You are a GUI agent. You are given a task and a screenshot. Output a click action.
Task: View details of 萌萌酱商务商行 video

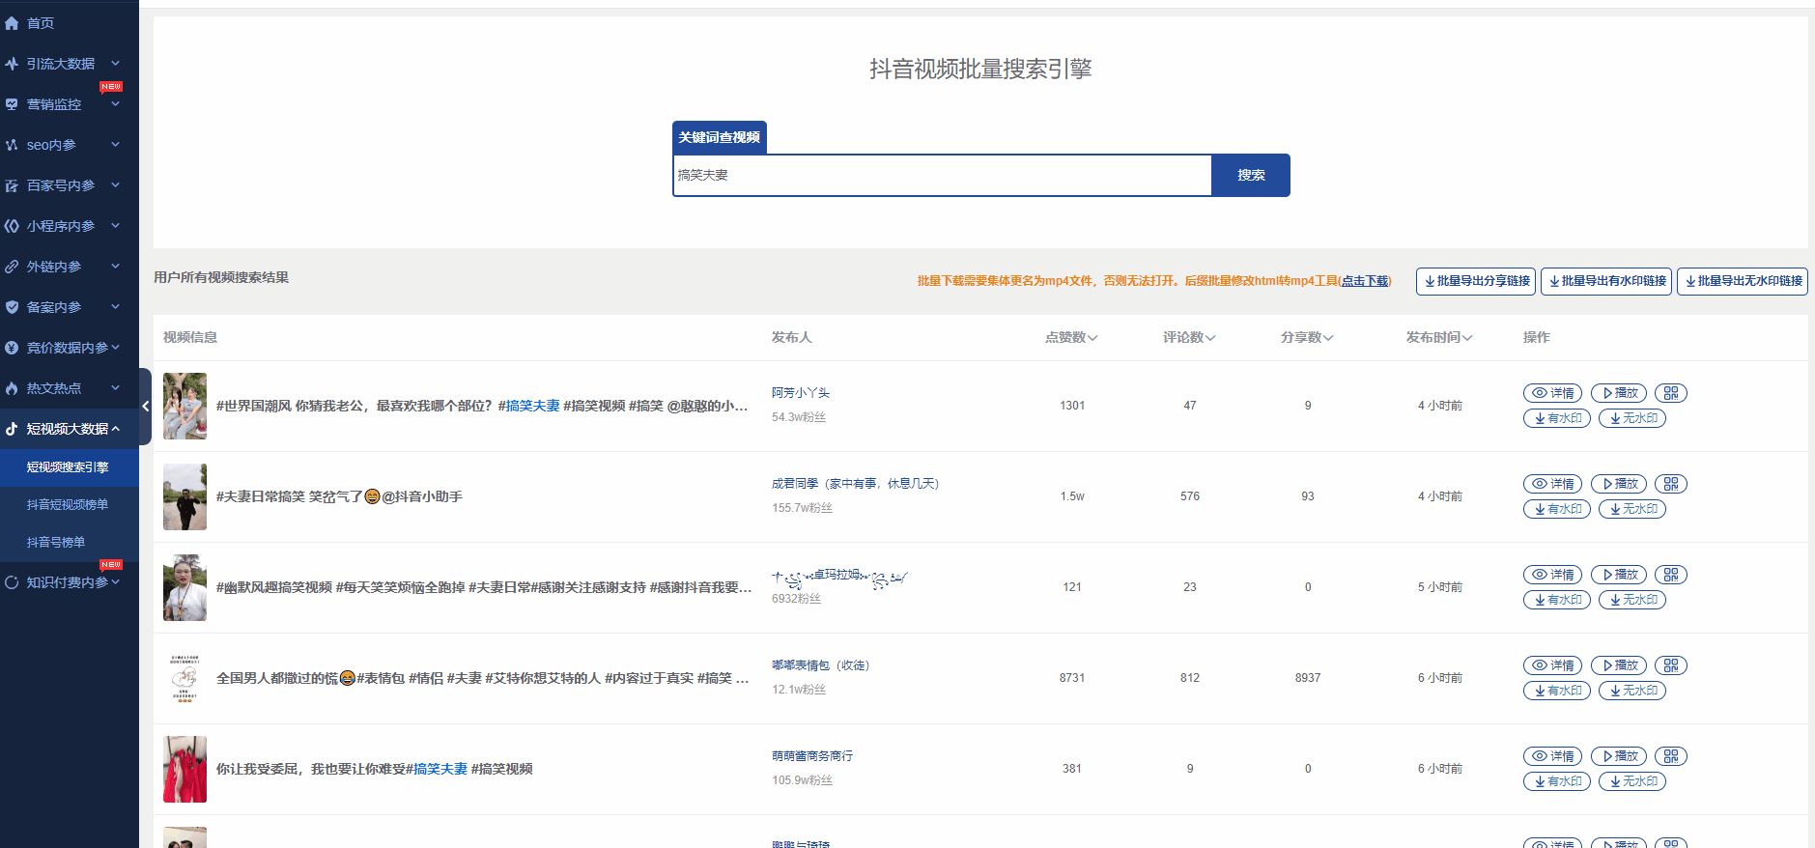tap(1552, 756)
